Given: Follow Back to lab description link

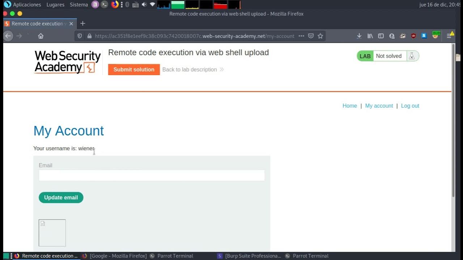Looking at the screenshot, I should coord(193,69).
